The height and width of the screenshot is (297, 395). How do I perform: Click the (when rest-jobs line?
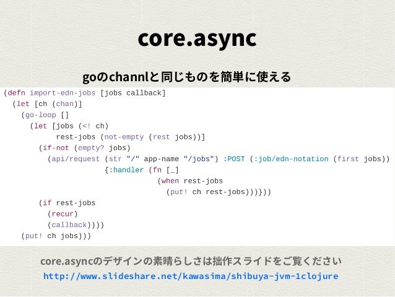190,181
